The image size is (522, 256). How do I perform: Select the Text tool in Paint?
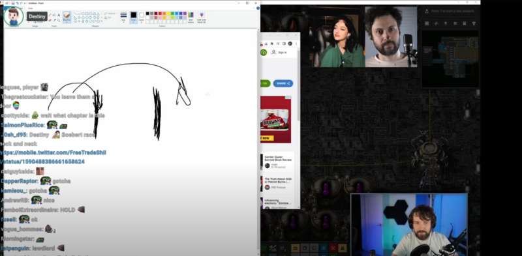[x=59, y=15]
